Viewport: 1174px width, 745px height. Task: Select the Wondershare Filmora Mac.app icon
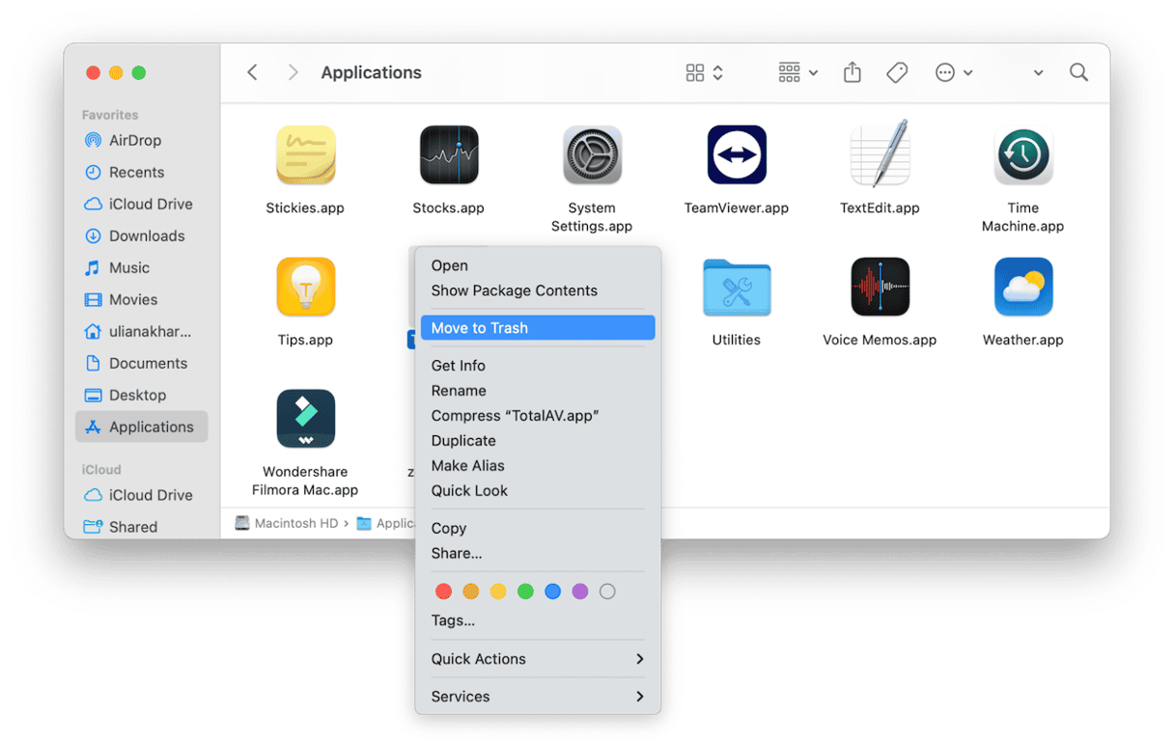[305, 419]
